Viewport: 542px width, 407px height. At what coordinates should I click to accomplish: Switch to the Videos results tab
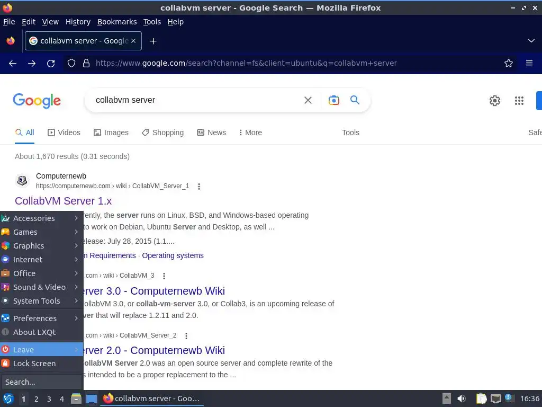point(64,133)
